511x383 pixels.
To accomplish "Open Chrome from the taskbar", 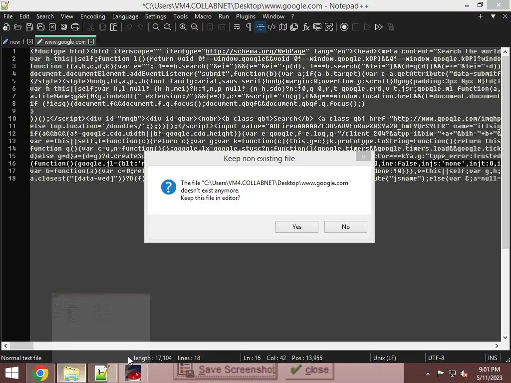I will (40, 373).
